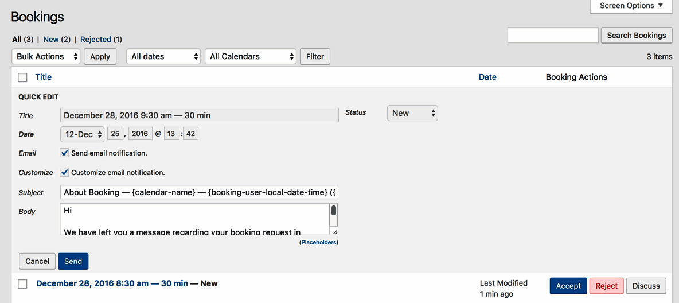The width and height of the screenshot is (679, 303).
Task: Show Rejected bookings filter
Action: [95, 40]
